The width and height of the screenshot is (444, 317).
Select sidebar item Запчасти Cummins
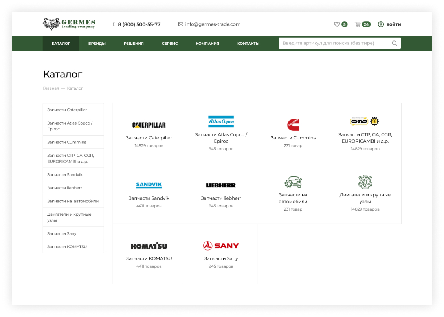(x=73, y=142)
